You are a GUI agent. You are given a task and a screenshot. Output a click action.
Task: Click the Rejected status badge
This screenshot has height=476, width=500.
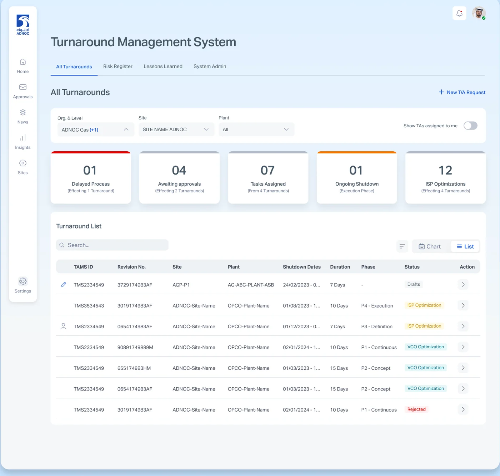(416, 409)
